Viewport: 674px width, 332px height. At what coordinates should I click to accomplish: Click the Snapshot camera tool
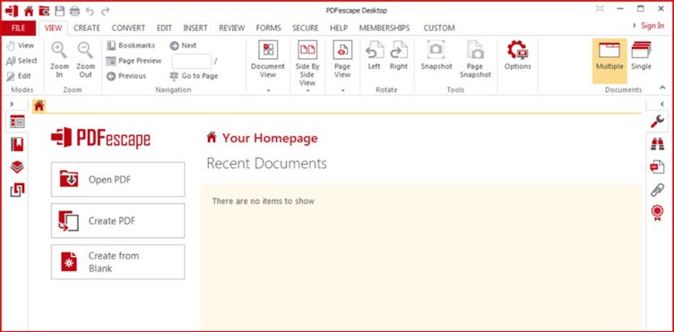click(436, 55)
